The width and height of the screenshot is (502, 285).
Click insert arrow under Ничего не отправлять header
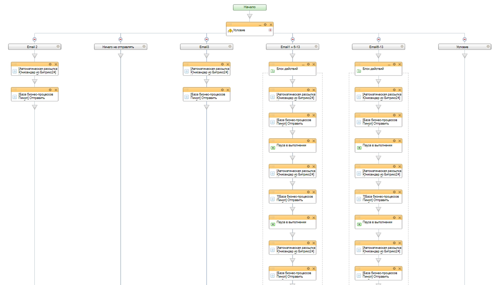pos(120,56)
